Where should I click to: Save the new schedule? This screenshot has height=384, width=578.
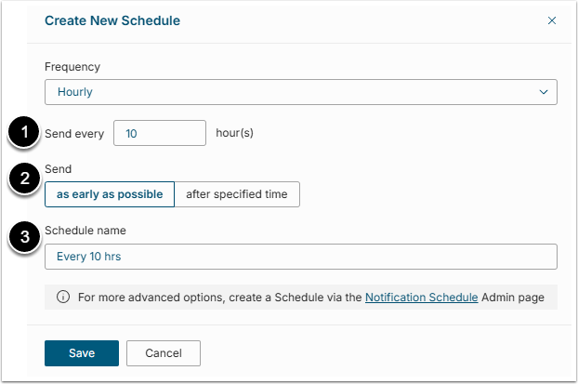[82, 353]
